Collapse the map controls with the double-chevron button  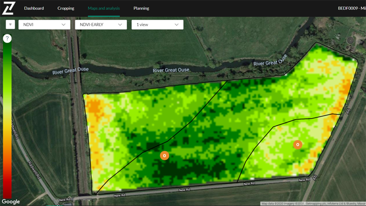point(10,25)
